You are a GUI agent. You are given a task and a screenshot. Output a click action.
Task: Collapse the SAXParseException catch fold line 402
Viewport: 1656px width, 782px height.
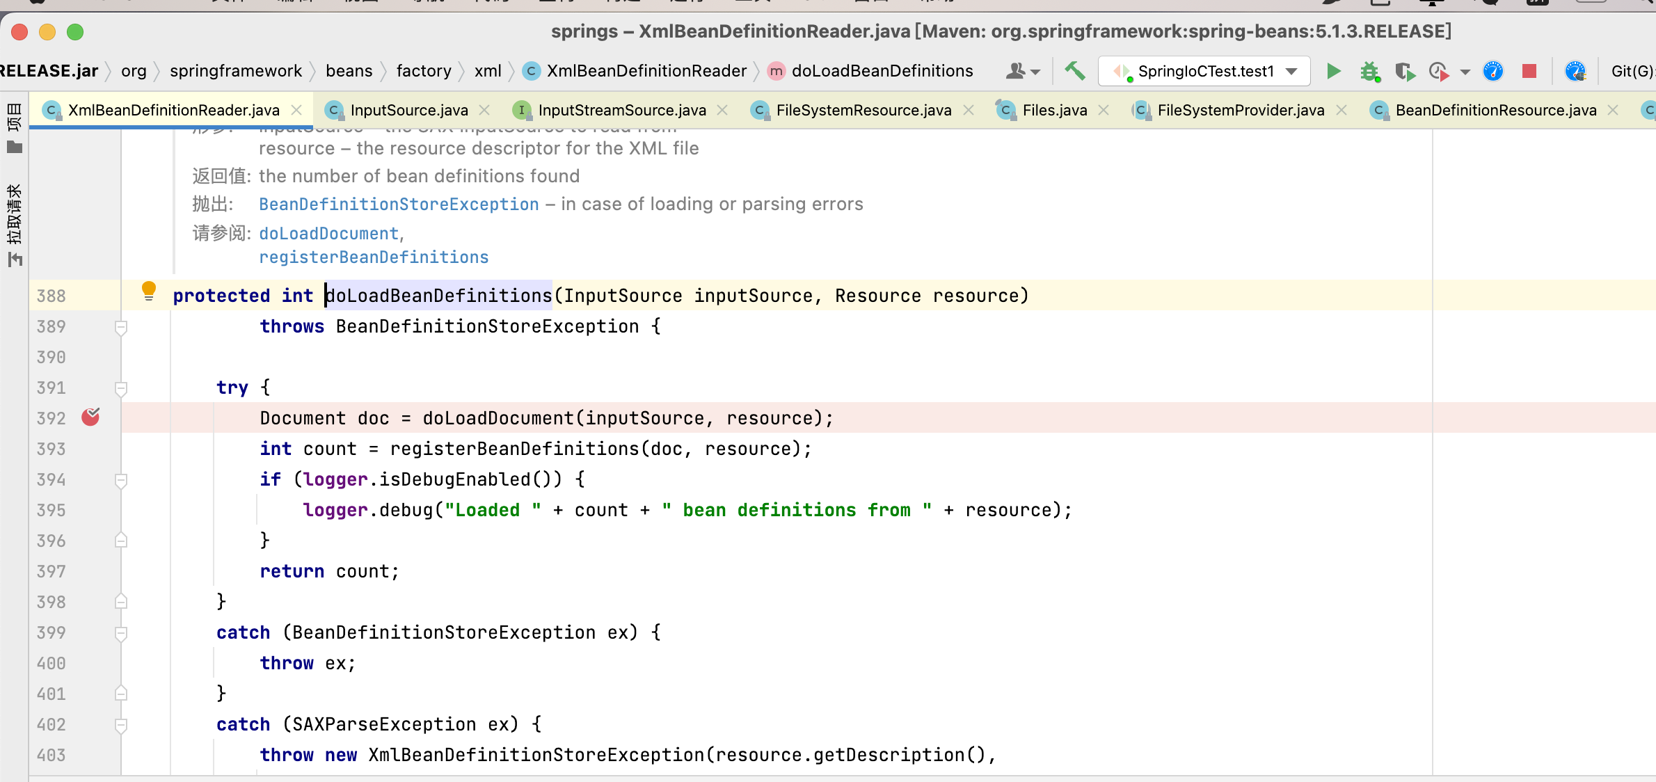coord(121,725)
